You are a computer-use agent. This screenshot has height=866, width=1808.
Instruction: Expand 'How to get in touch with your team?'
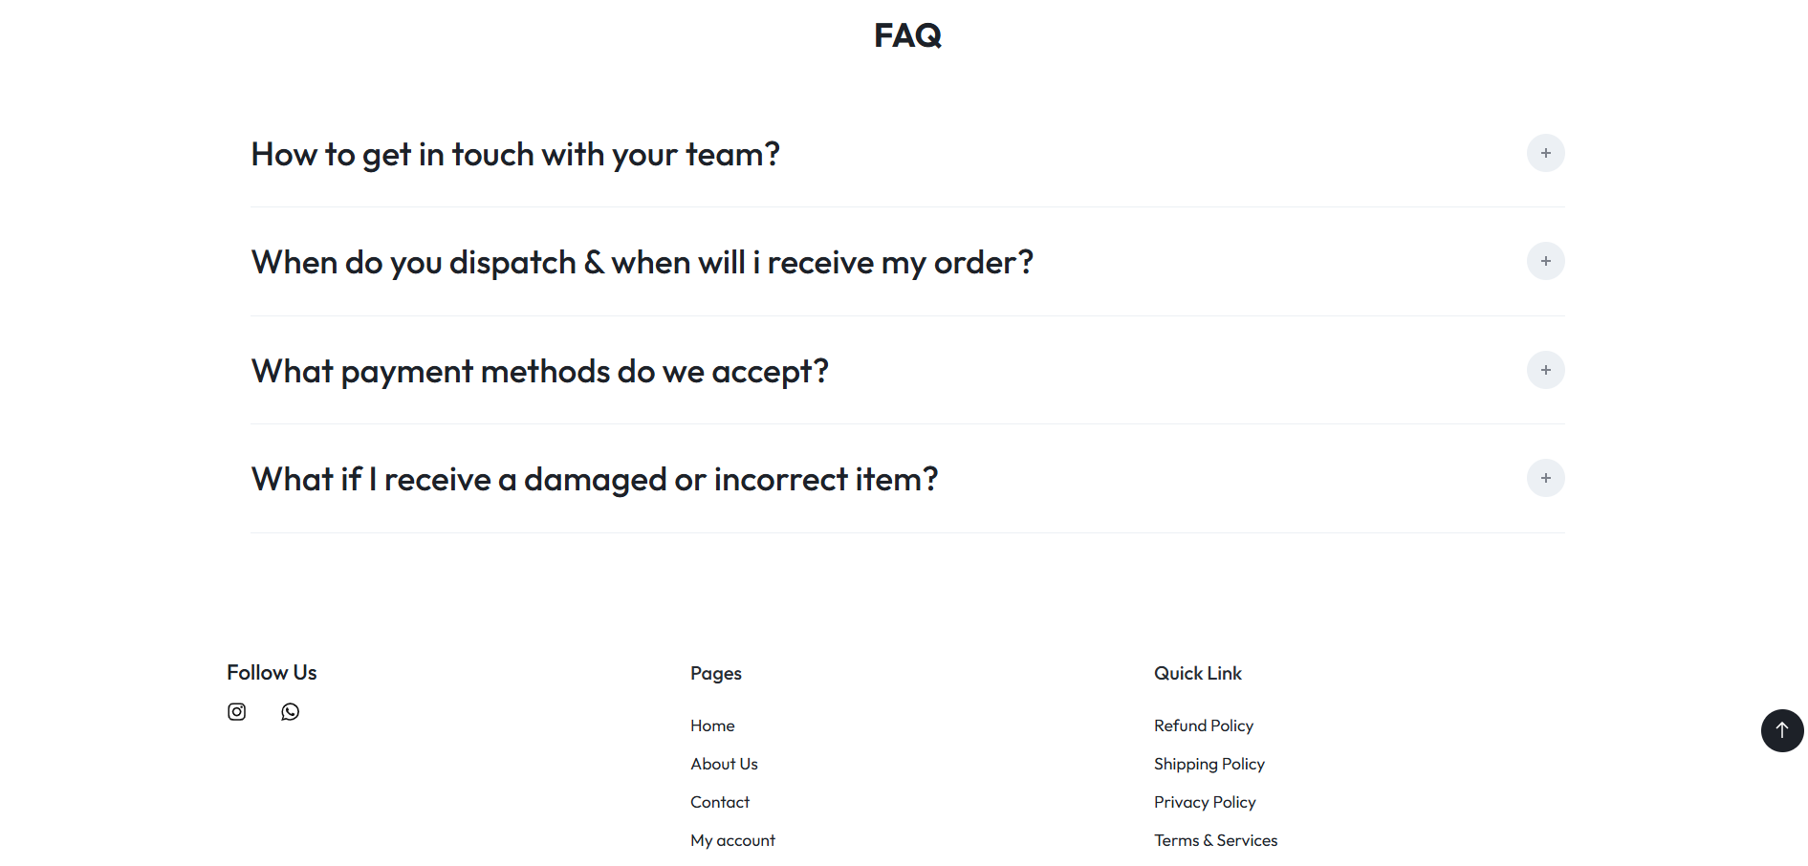(x=515, y=154)
